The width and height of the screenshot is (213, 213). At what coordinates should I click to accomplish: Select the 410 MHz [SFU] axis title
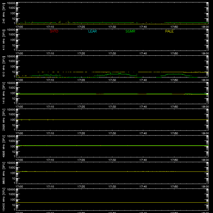click(3, 40)
